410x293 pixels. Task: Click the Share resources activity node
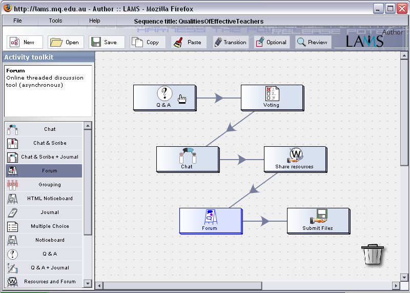click(295, 159)
